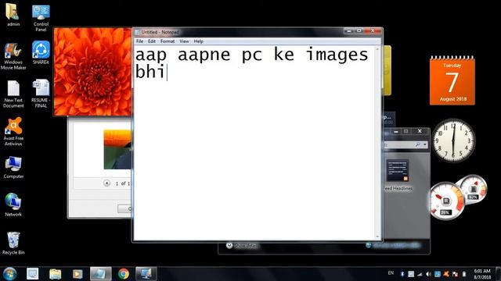Open the View menu in Notepad
The width and height of the screenshot is (501, 281).
point(184,41)
